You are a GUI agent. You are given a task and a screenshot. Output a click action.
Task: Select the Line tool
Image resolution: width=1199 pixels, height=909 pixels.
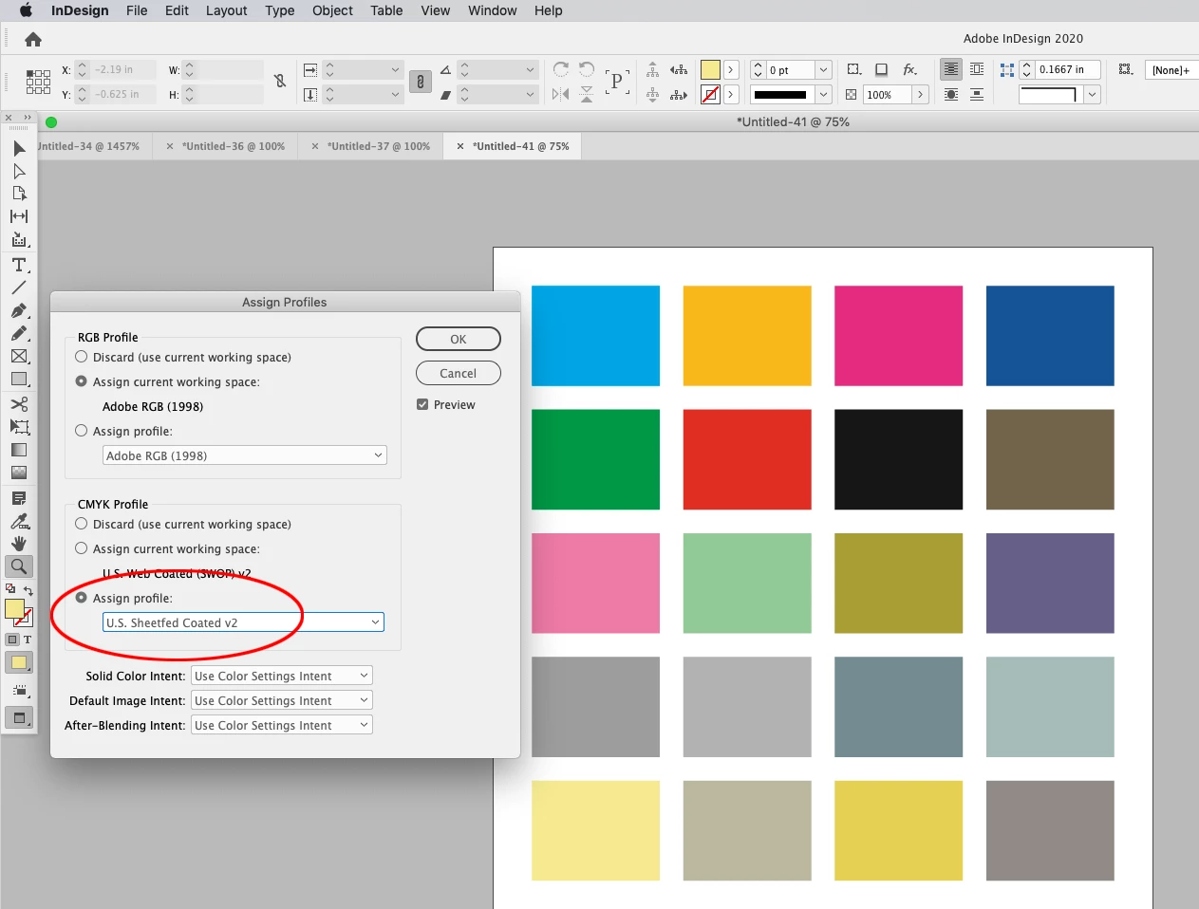pyautogui.click(x=19, y=288)
